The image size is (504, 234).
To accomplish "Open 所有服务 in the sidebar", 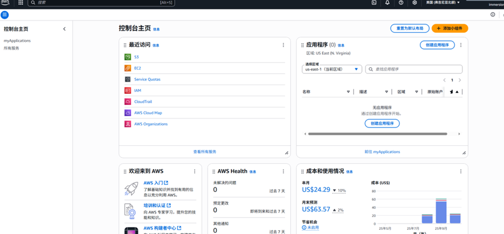I will tap(11, 48).
